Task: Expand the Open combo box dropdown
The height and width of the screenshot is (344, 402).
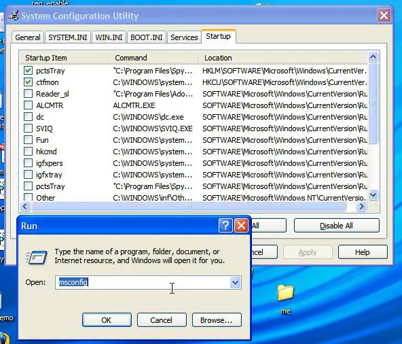Action: tap(235, 283)
